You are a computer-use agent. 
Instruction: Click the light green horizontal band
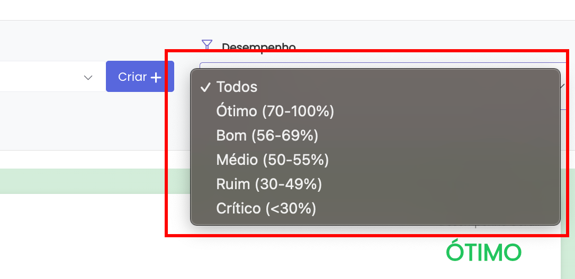90,181
